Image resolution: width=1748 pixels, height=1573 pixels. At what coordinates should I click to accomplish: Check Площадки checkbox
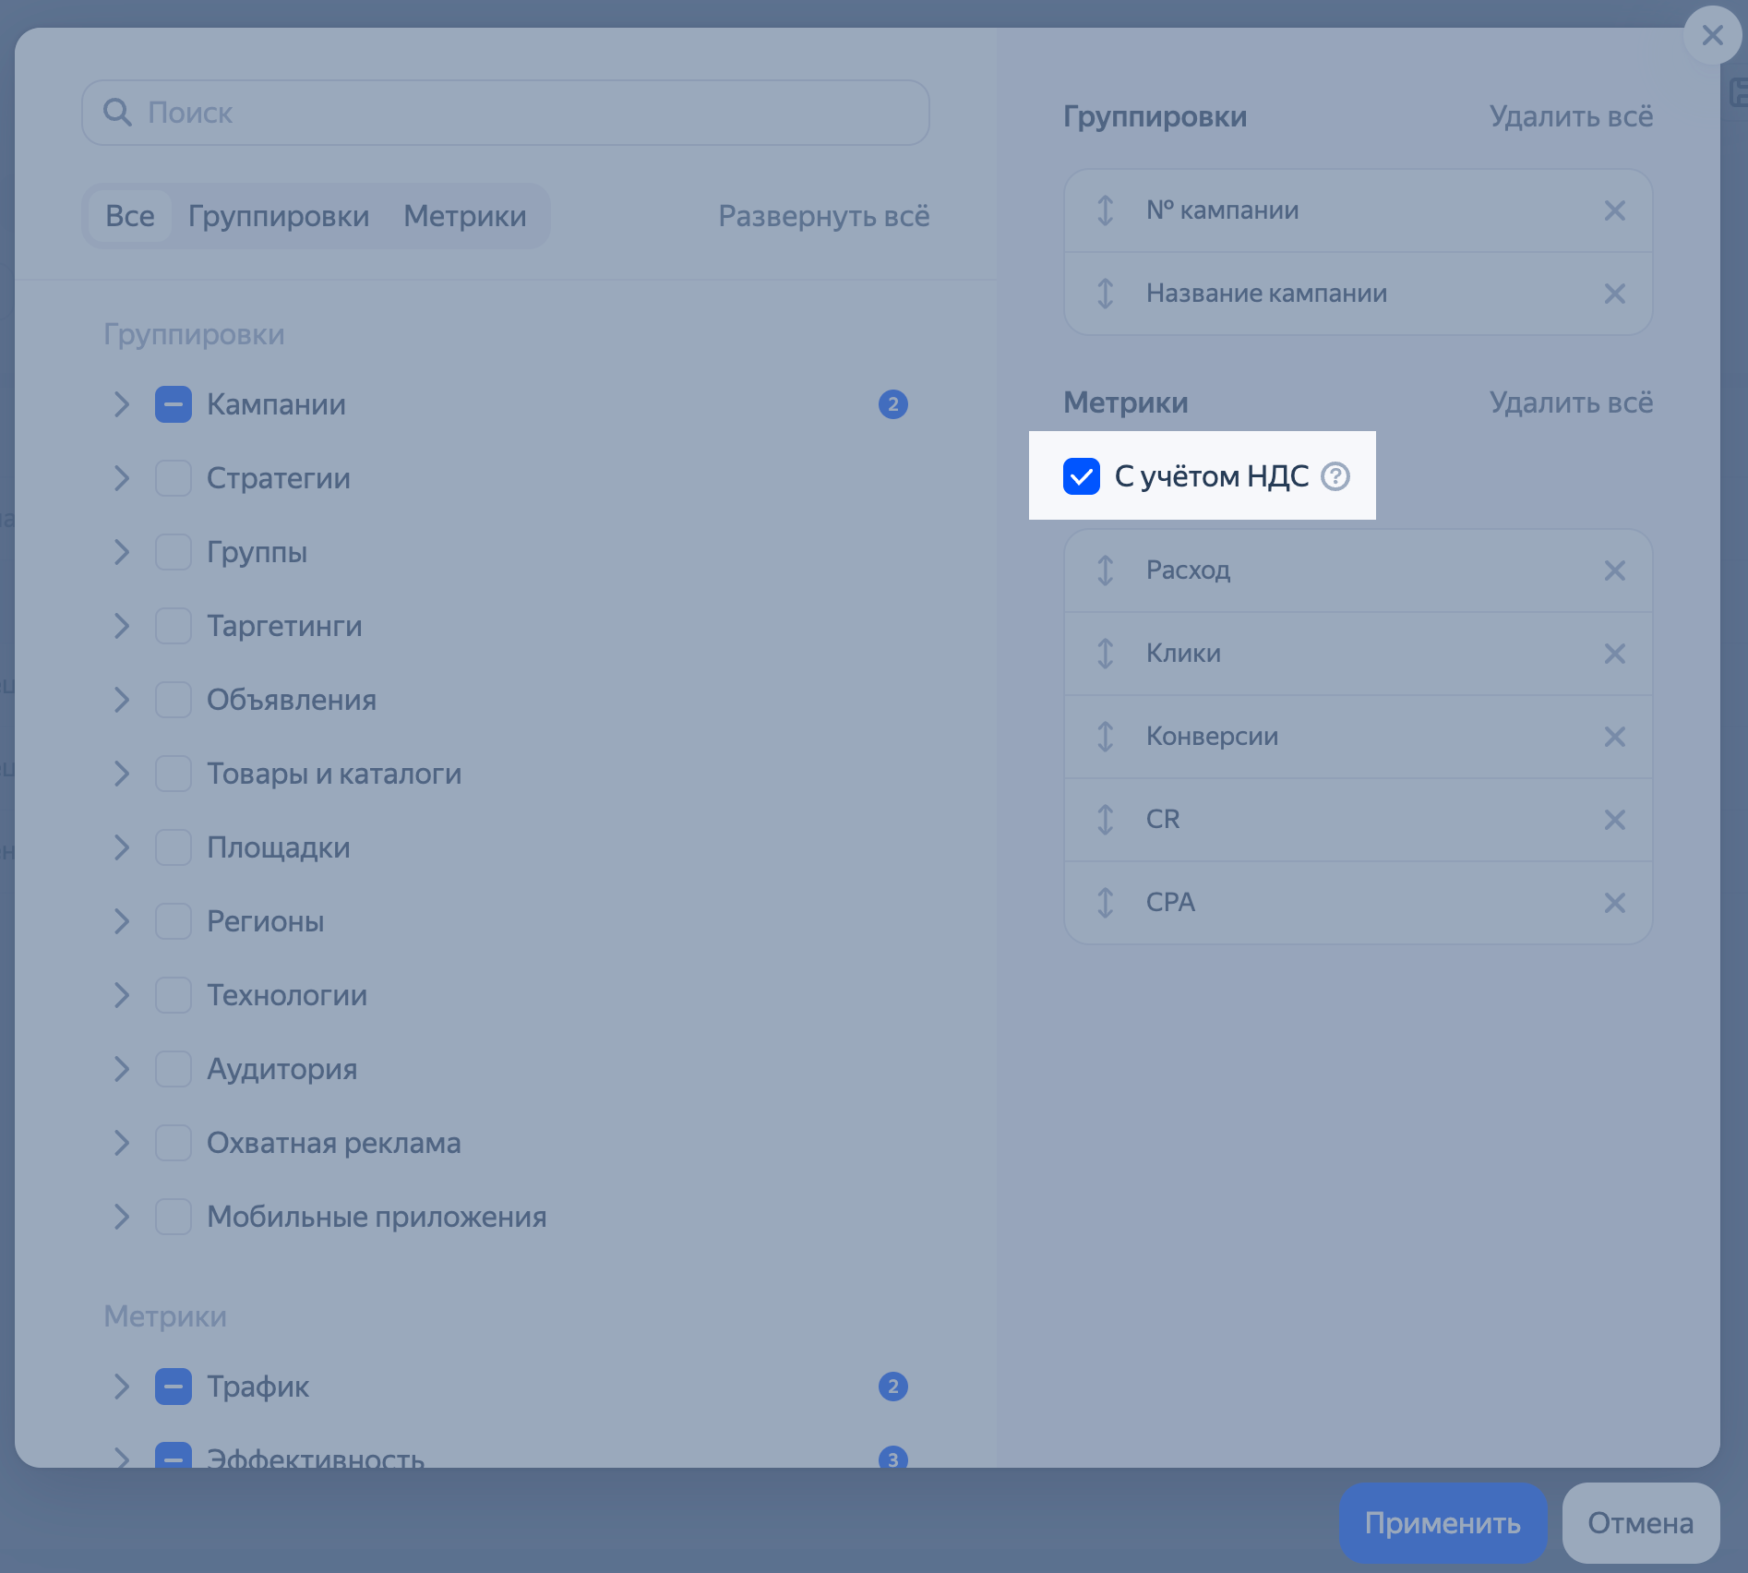coord(174,847)
